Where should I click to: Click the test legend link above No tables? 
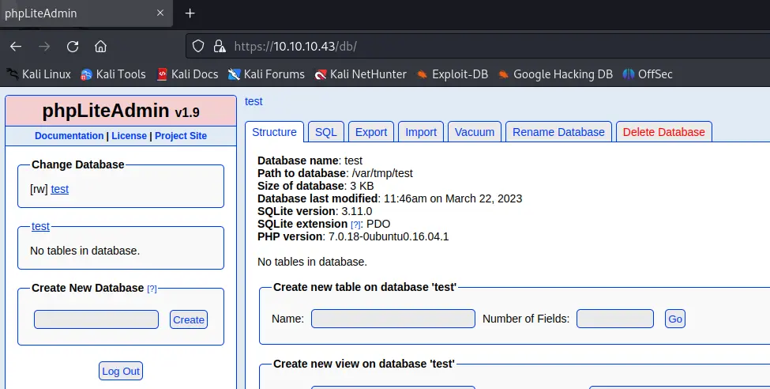click(40, 226)
